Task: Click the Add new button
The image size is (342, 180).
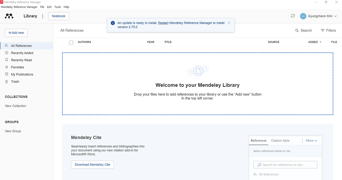Action: point(16,33)
